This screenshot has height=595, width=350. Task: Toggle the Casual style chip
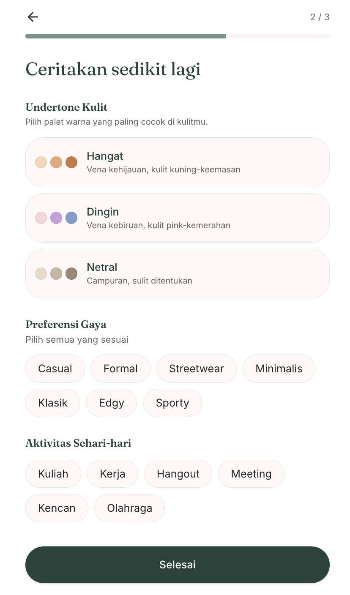tap(55, 368)
